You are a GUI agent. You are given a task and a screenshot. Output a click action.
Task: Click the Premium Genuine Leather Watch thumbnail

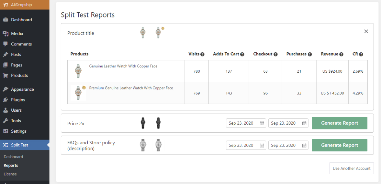coord(78,93)
